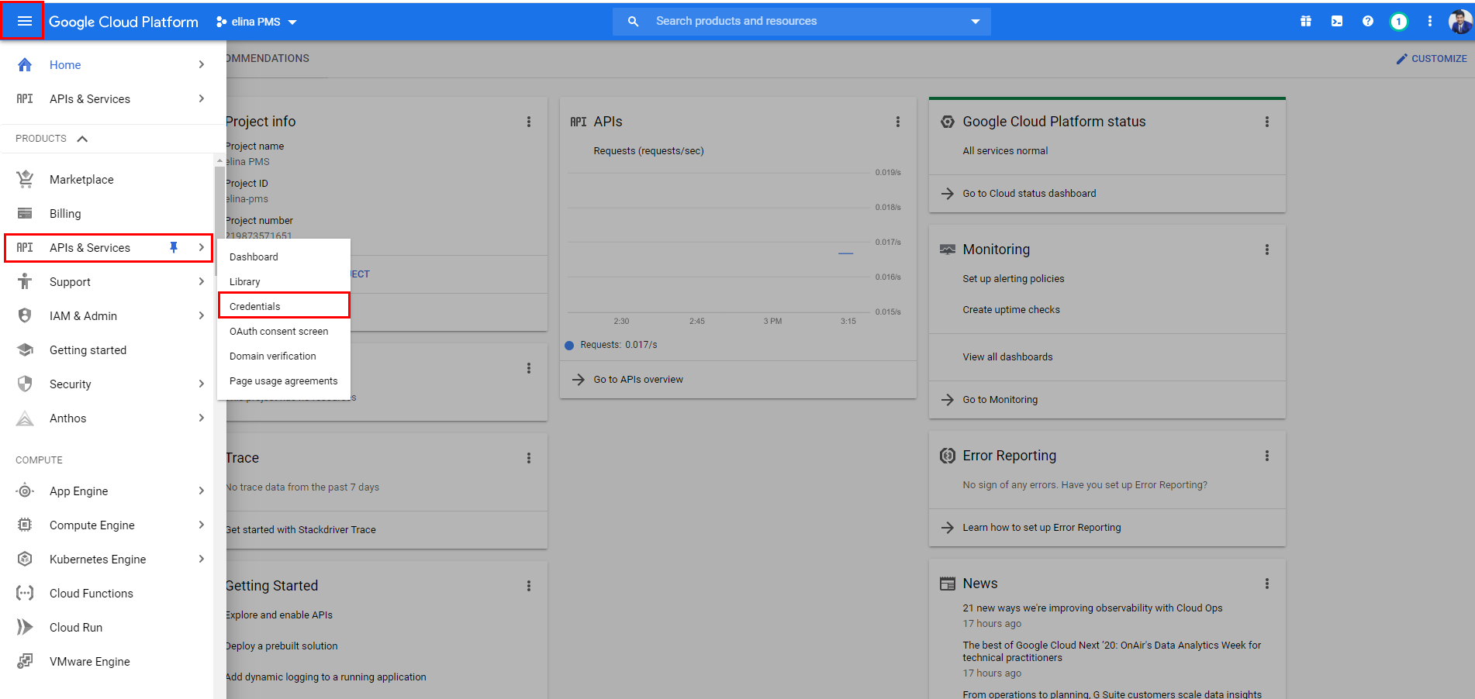Image resolution: width=1475 pixels, height=699 pixels.
Task: Click the App Engine icon
Action: [x=25, y=491]
